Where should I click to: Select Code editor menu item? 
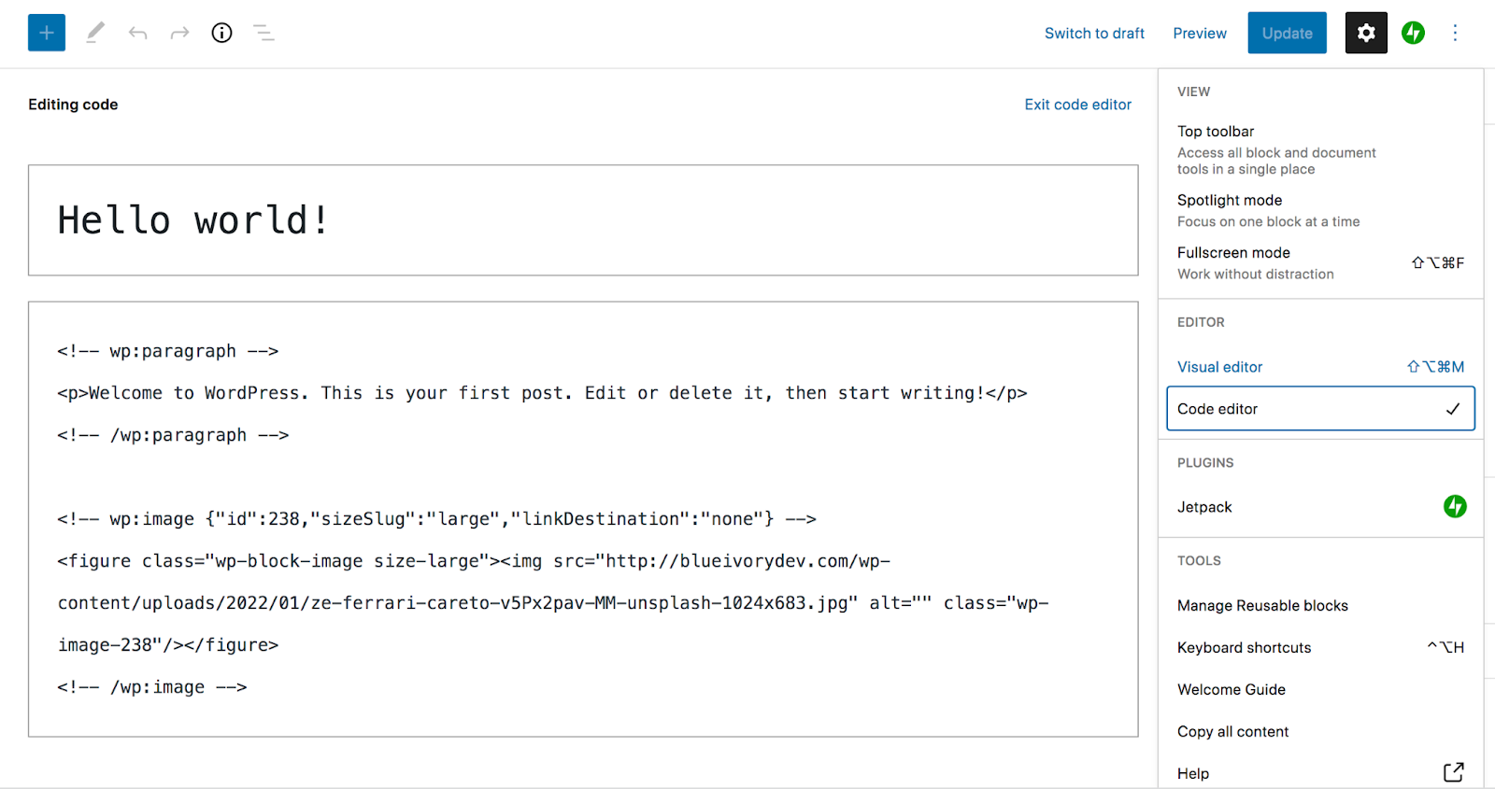click(1320, 409)
